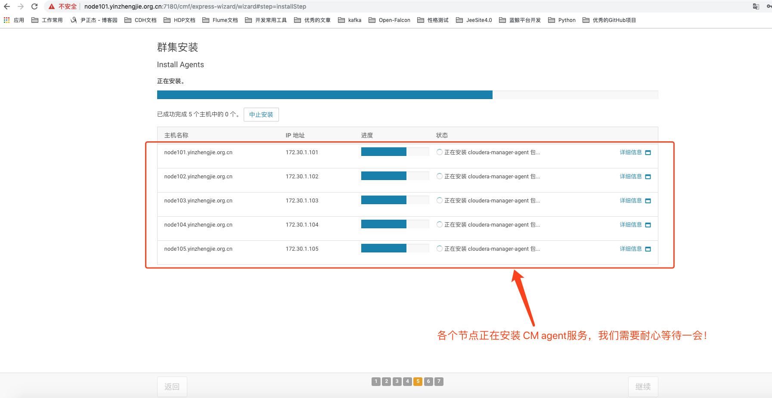
Task: Click spinner status icon for node101
Action: point(439,152)
